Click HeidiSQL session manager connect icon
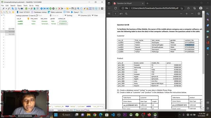 coord(4,9)
